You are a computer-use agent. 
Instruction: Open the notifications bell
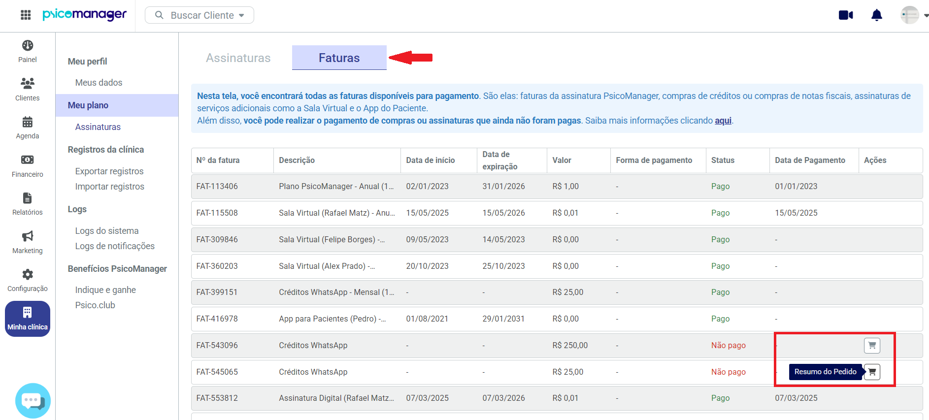click(877, 15)
